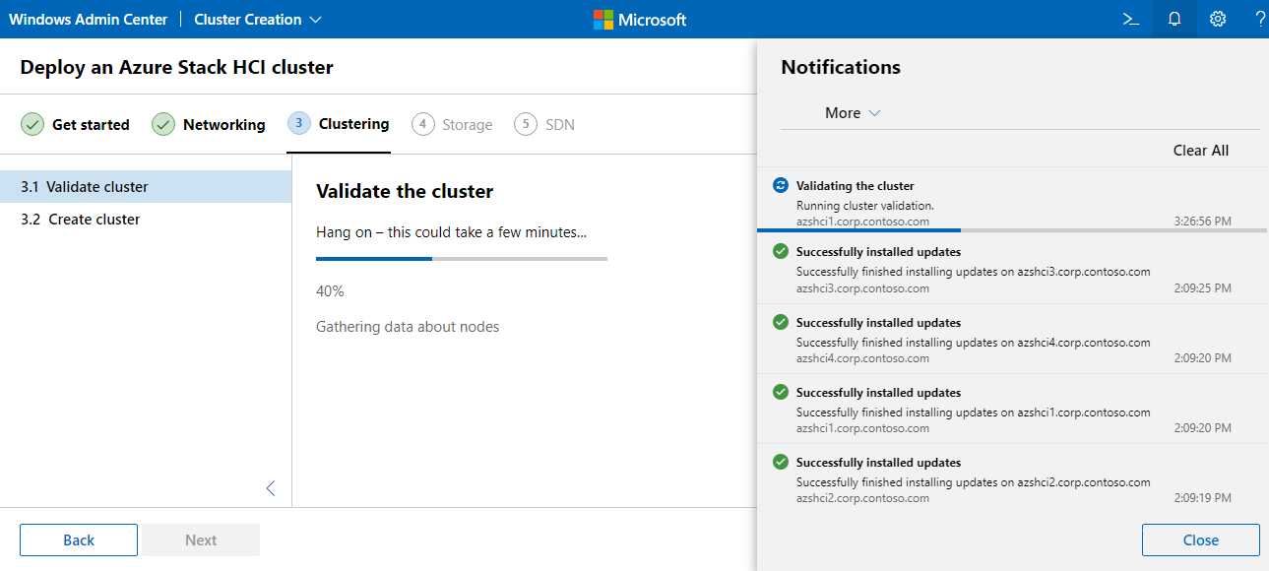Click the Notifications panel heading

841,67
